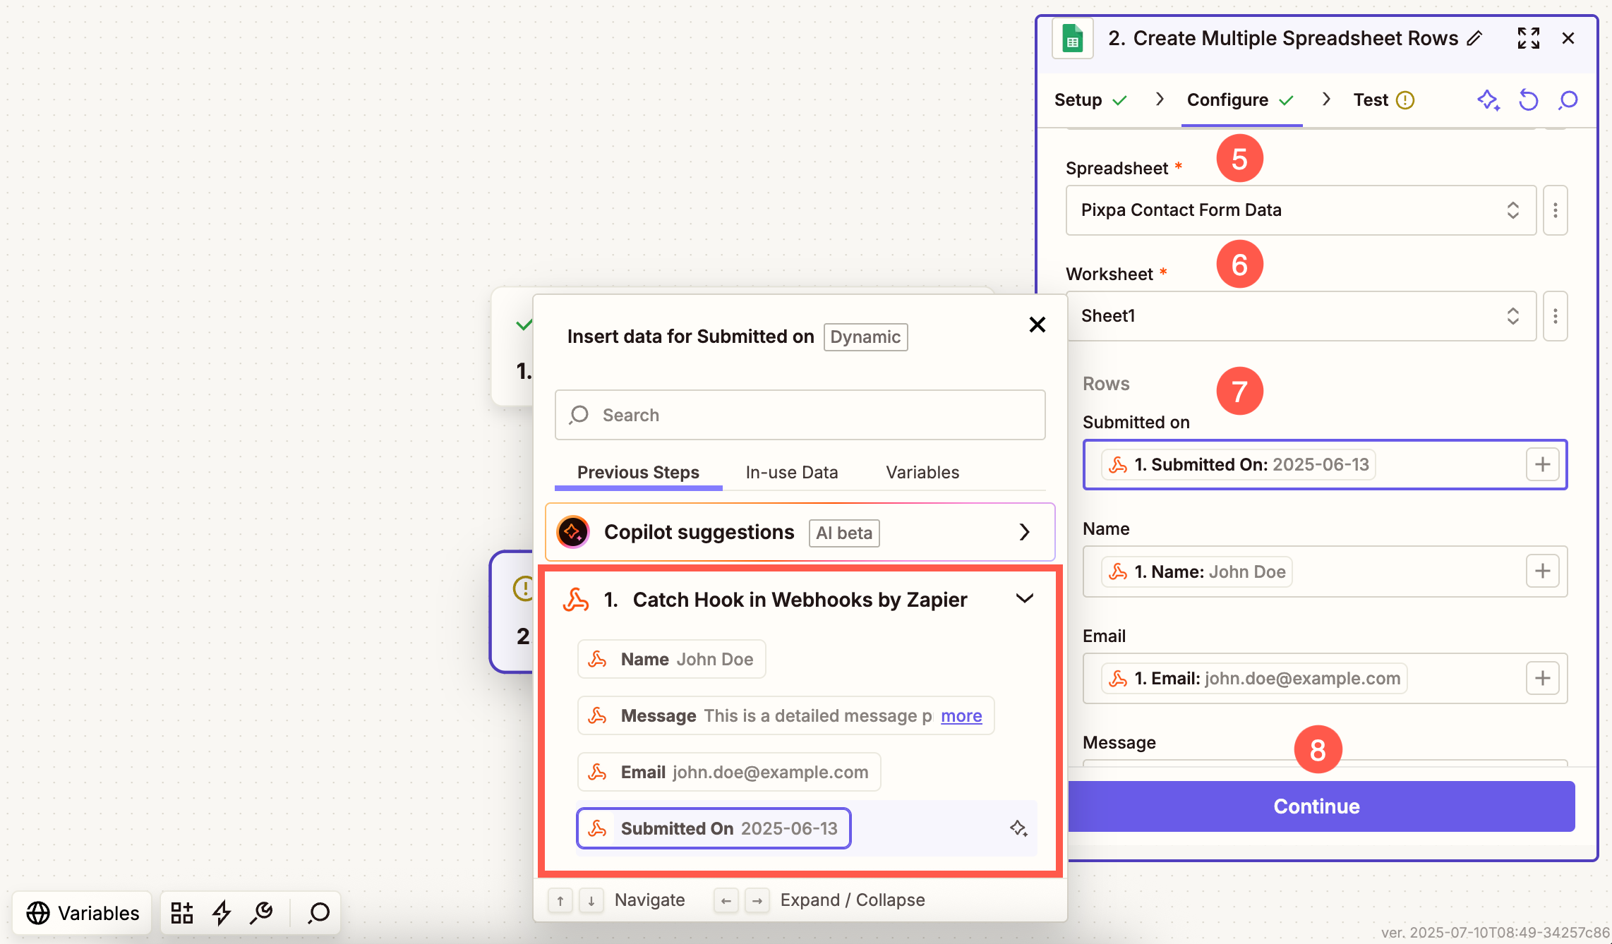This screenshot has width=1612, height=944.
Task: Click search icon in panel header
Action: pyautogui.click(x=1568, y=100)
